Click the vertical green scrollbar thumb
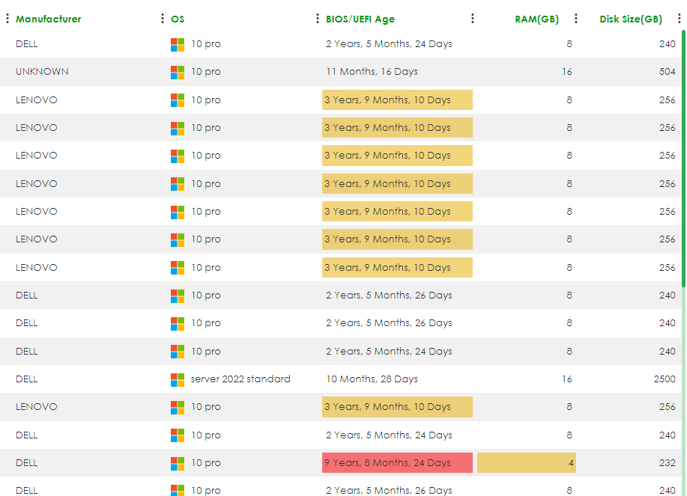The image size is (687, 496). click(683, 157)
